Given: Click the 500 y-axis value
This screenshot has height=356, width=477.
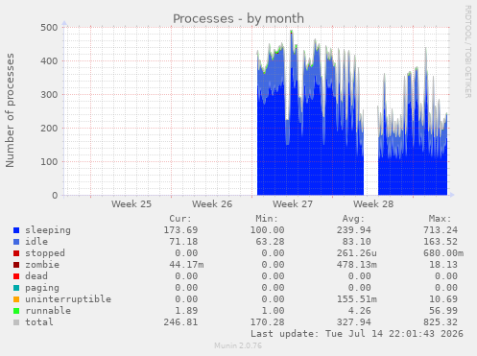Looking at the screenshot, I should (49, 28).
